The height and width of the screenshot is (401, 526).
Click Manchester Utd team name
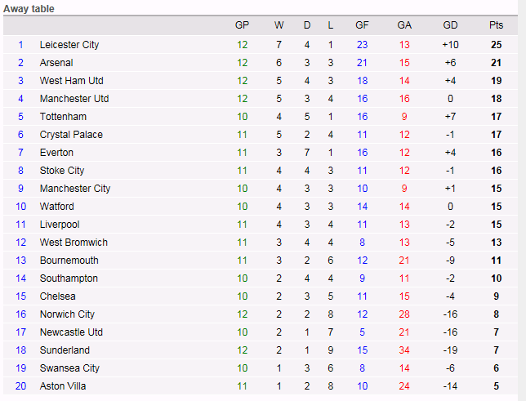74,99
